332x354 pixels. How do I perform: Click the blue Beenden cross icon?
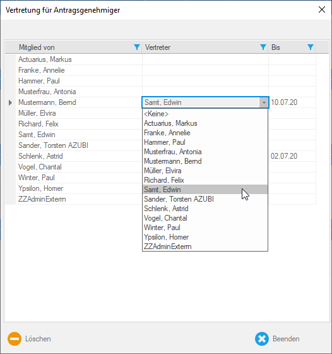(262, 339)
